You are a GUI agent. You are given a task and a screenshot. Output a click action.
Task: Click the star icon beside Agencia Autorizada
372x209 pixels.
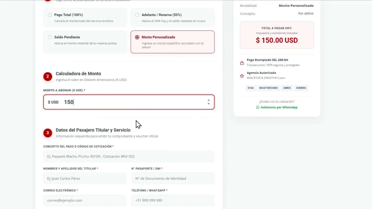pos(242,76)
